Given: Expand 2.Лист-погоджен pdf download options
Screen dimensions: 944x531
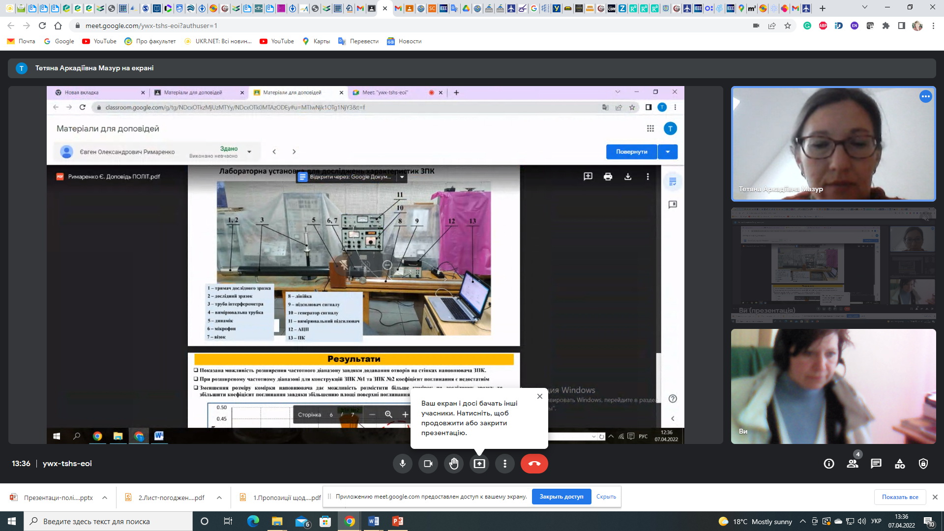Looking at the screenshot, I should pyautogui.click(x=219, y=498).
